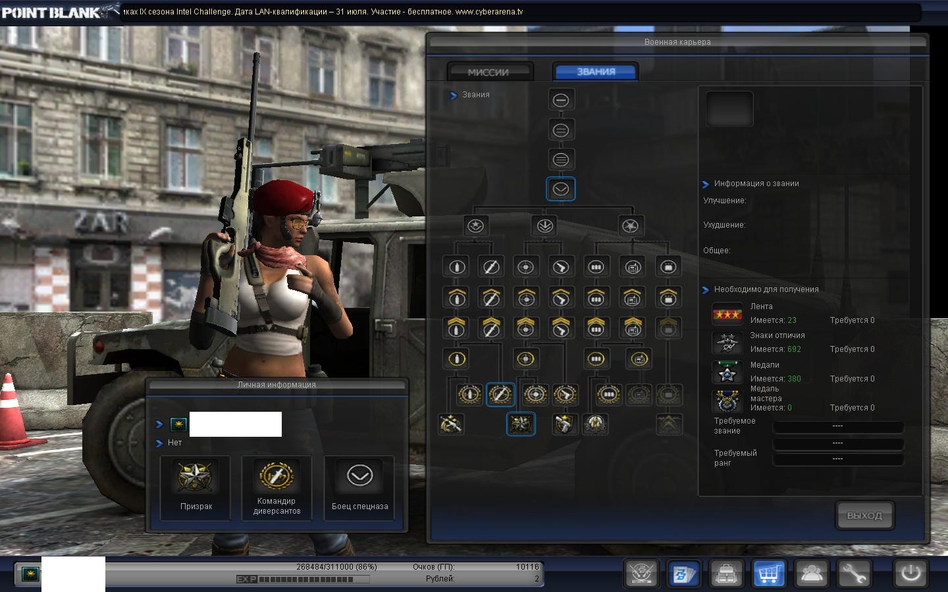
Task: Open the shopping cart store
Action: (768, 574)
